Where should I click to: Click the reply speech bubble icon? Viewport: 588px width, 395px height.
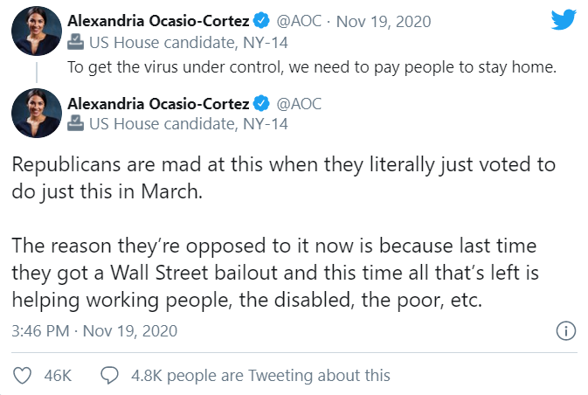pyautogui.click(x=109, y=375)
